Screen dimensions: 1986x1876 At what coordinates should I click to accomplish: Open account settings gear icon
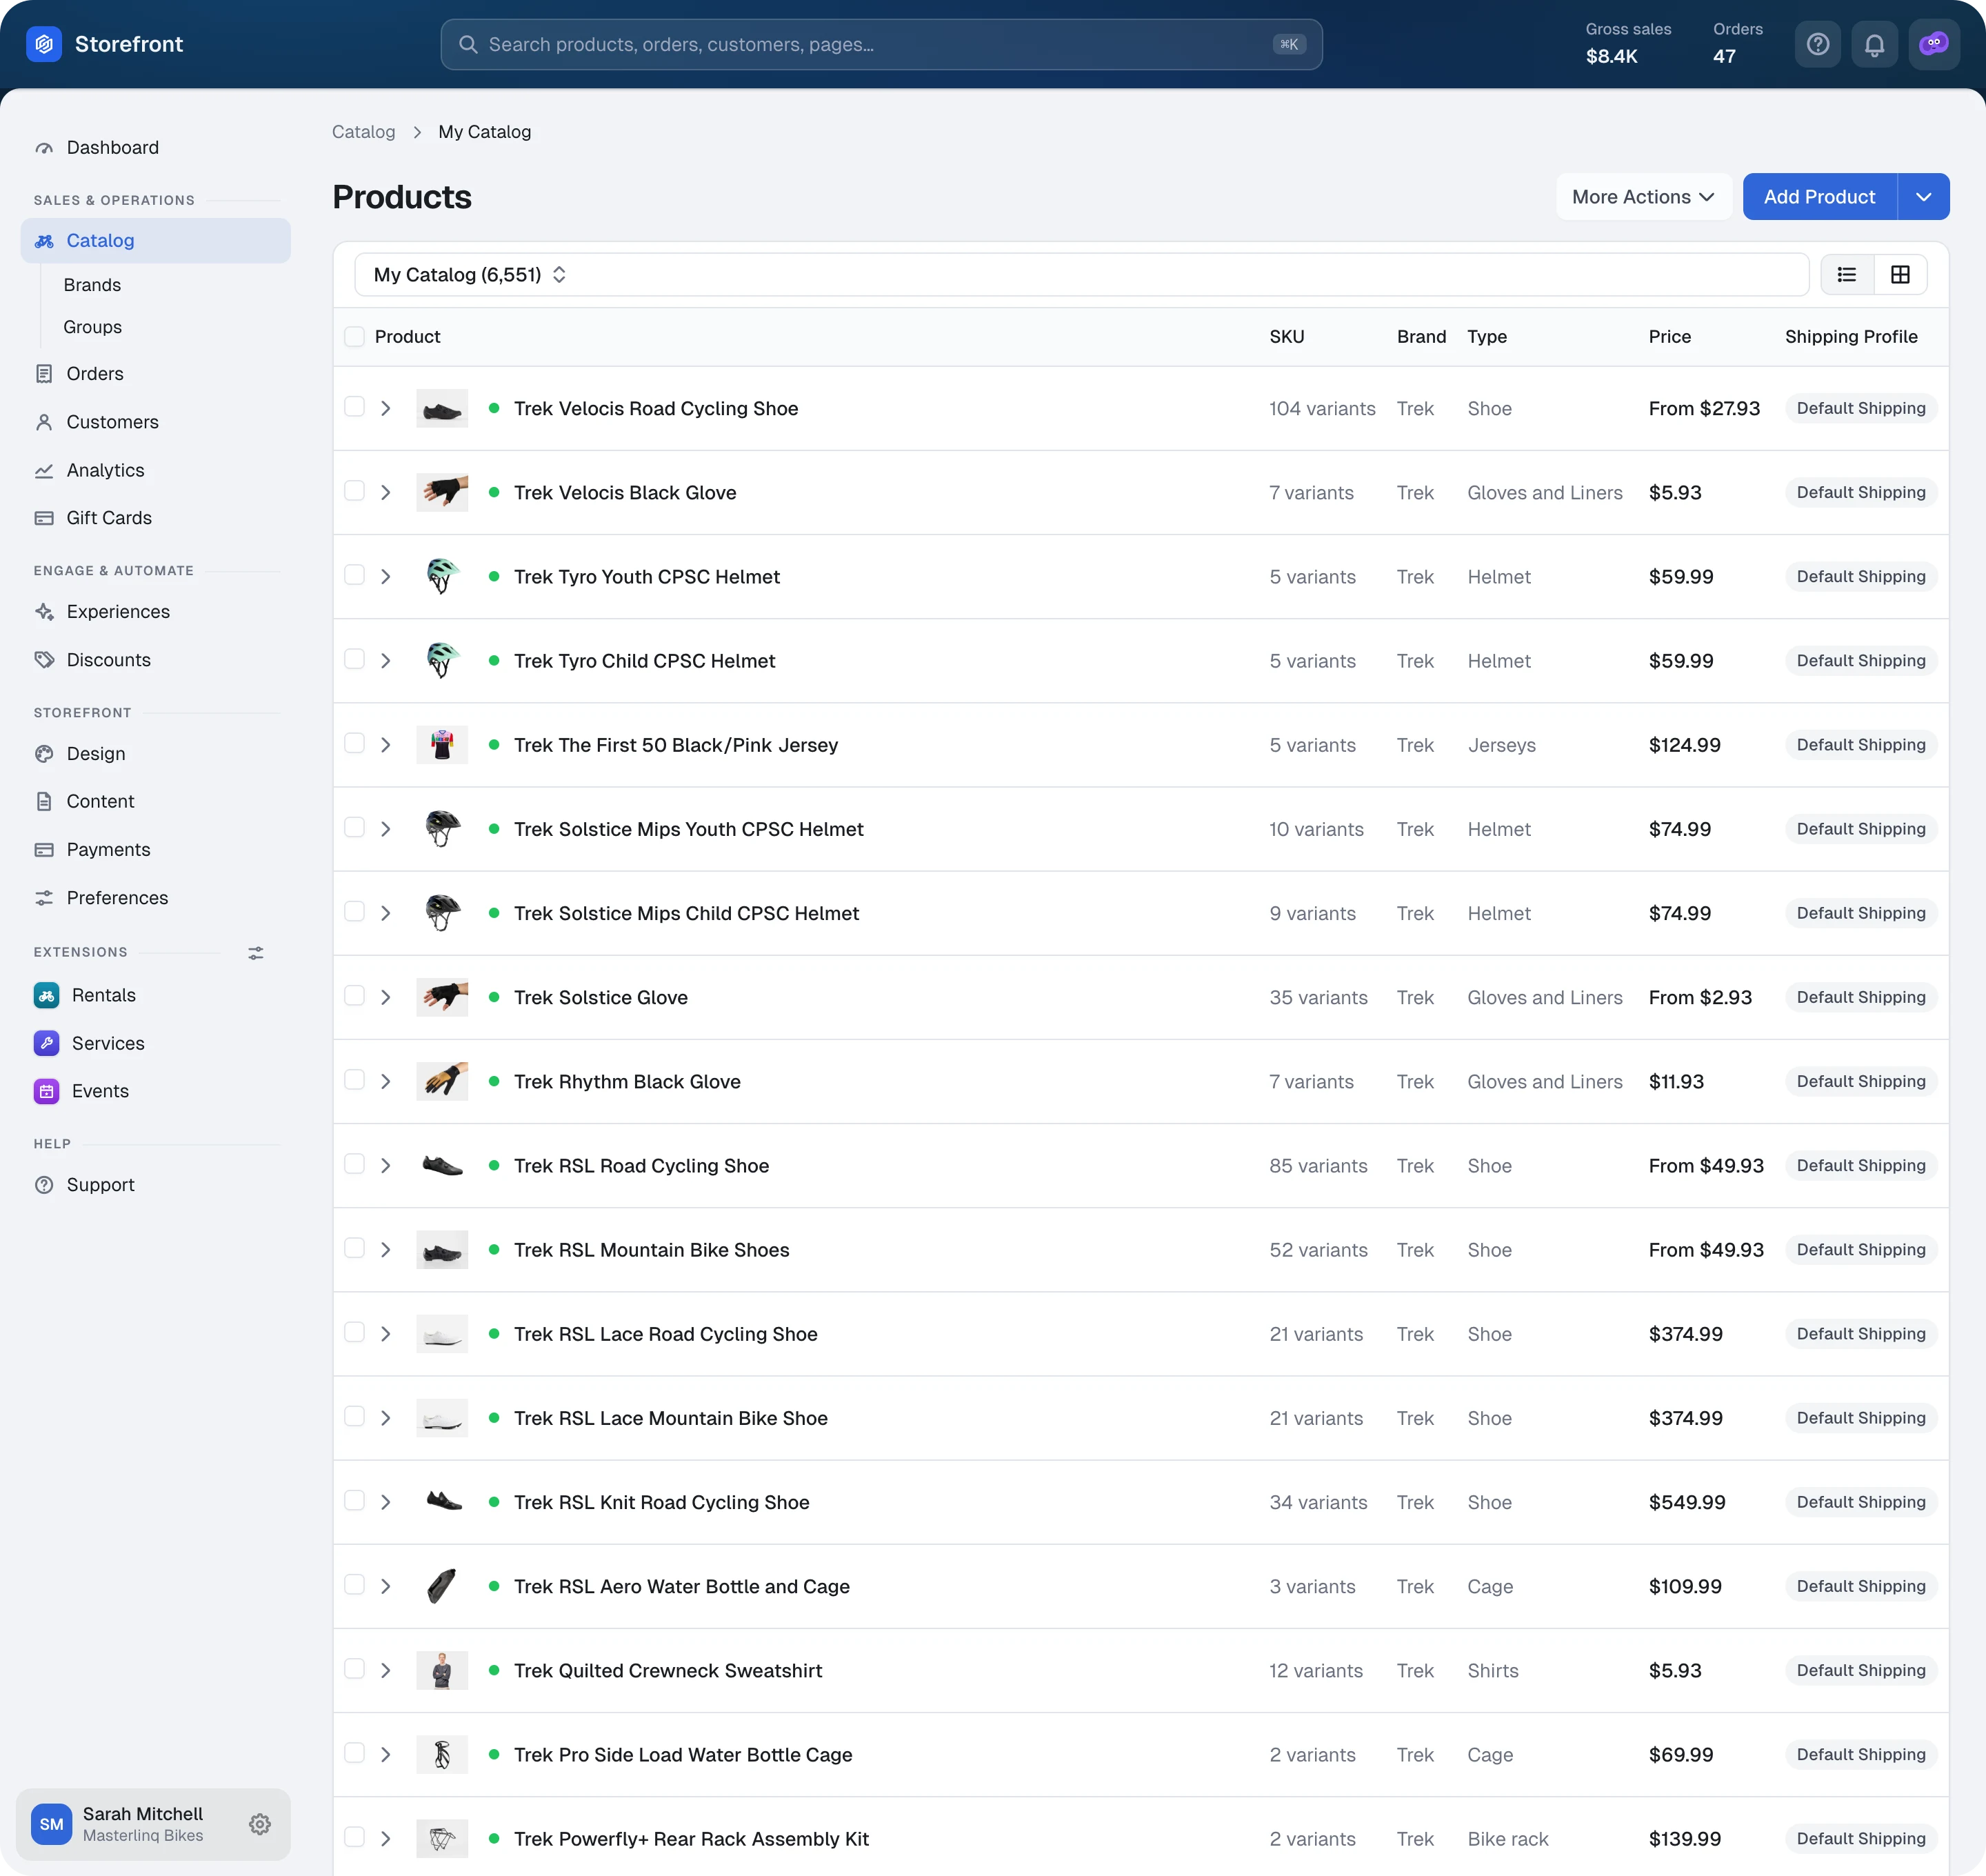[260, 1824]
